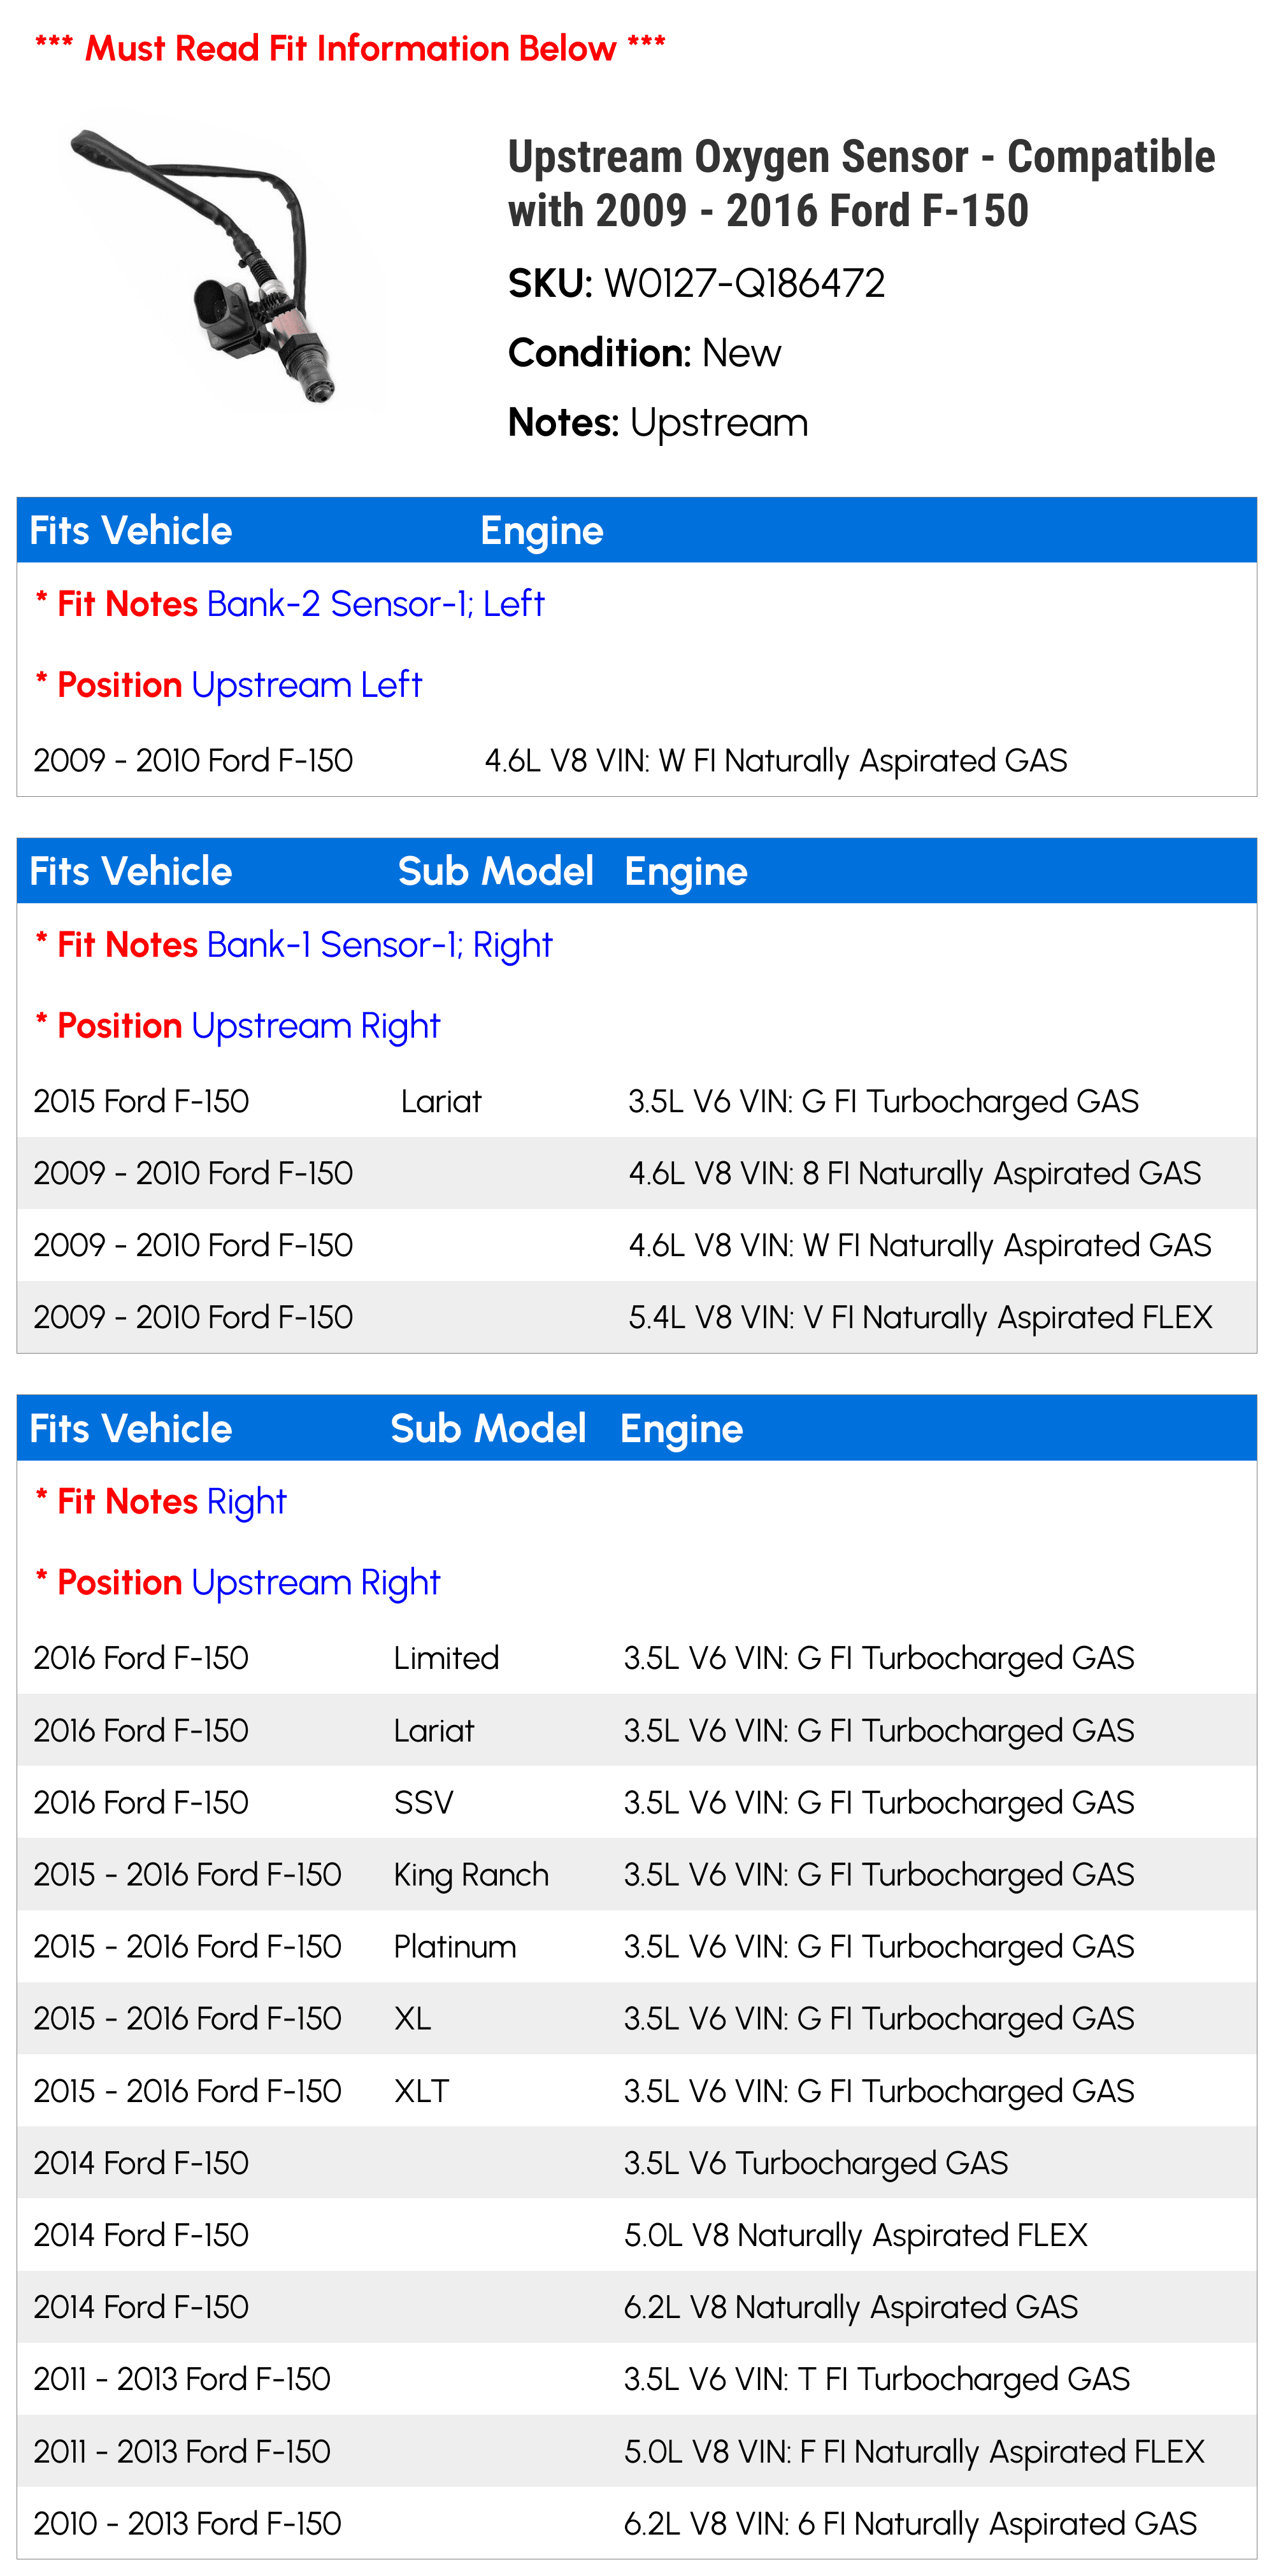Select the XLT sub model row
The width and height of the screenshot is (1274, 2576).
[637, 2091]
